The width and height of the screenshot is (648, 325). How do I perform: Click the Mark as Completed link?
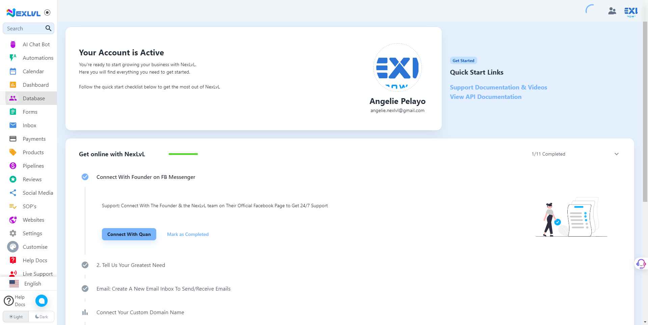(x=188, y=234)
